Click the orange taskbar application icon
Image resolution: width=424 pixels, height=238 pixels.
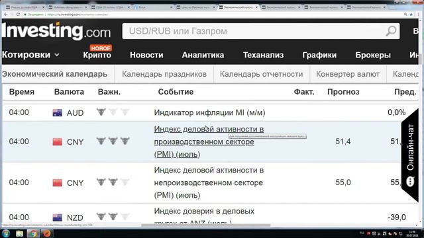(47, 233)
